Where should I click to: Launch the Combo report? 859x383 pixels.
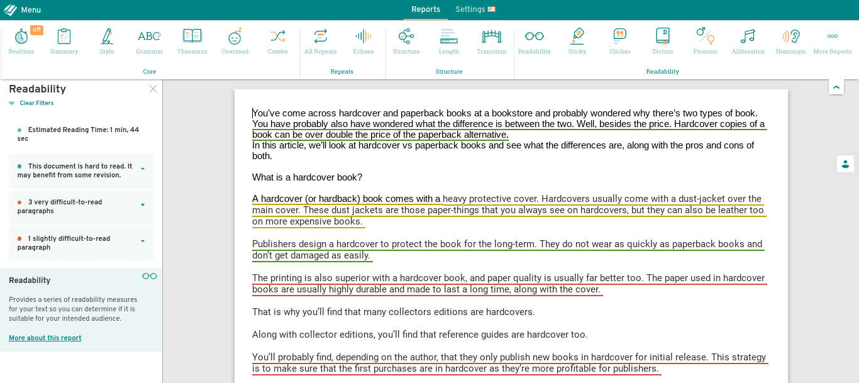point(278,41)
